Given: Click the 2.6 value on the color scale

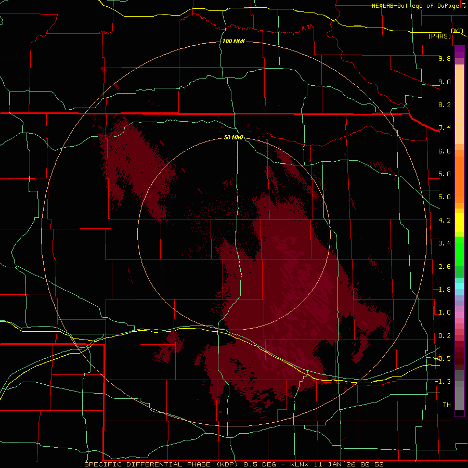Looking at the screenshot, I should (445, 267).
